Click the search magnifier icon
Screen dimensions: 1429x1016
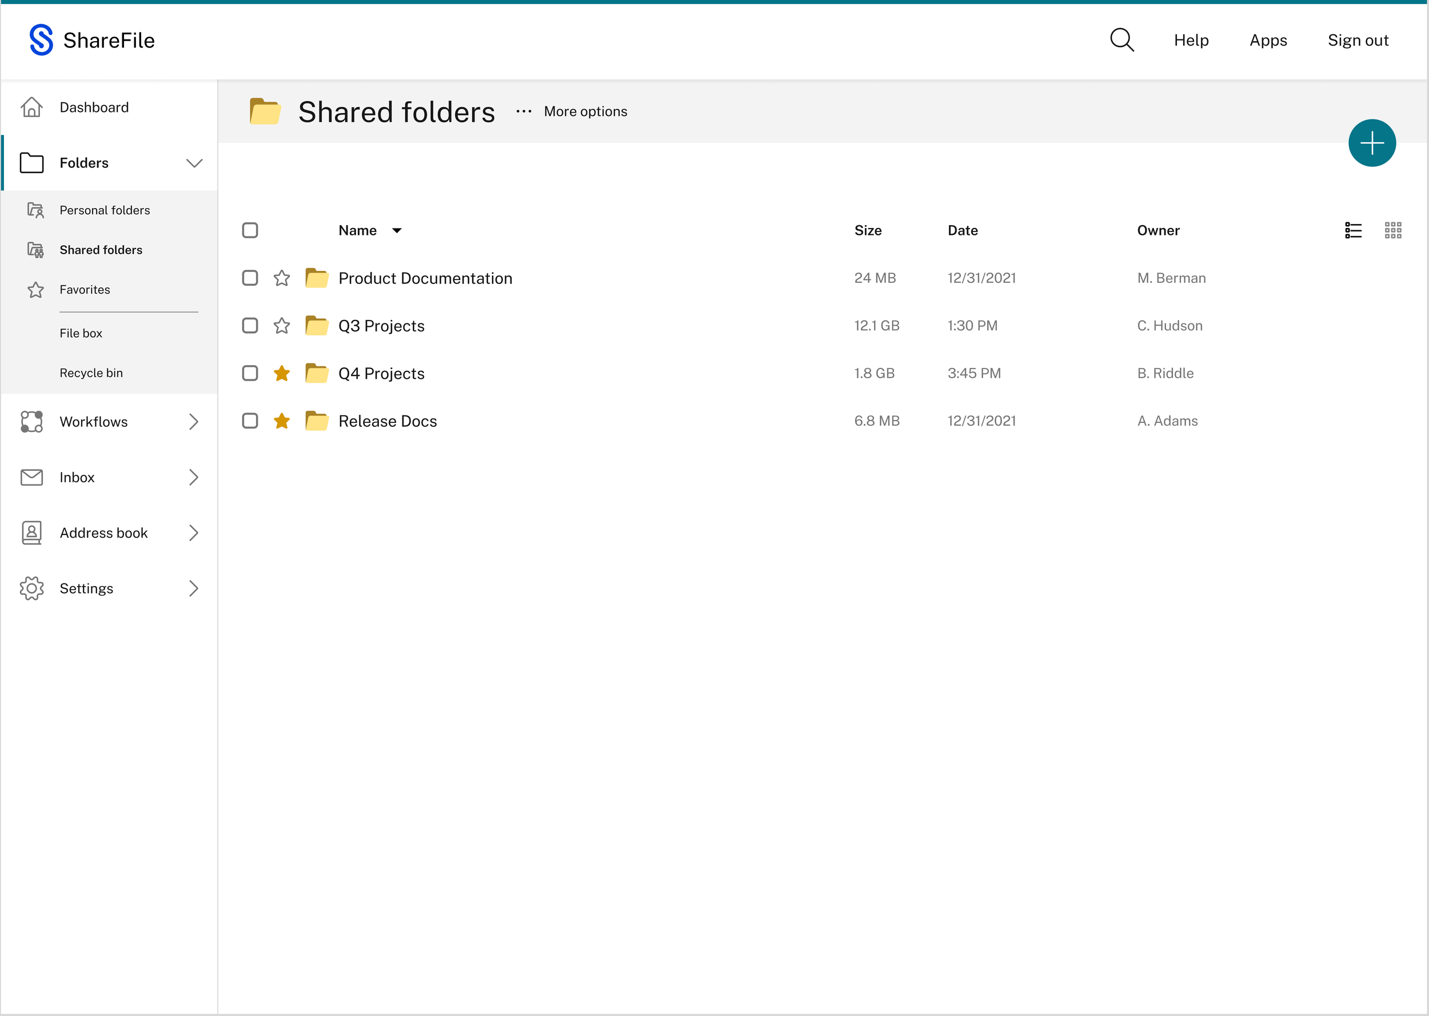coord(1121,40)
